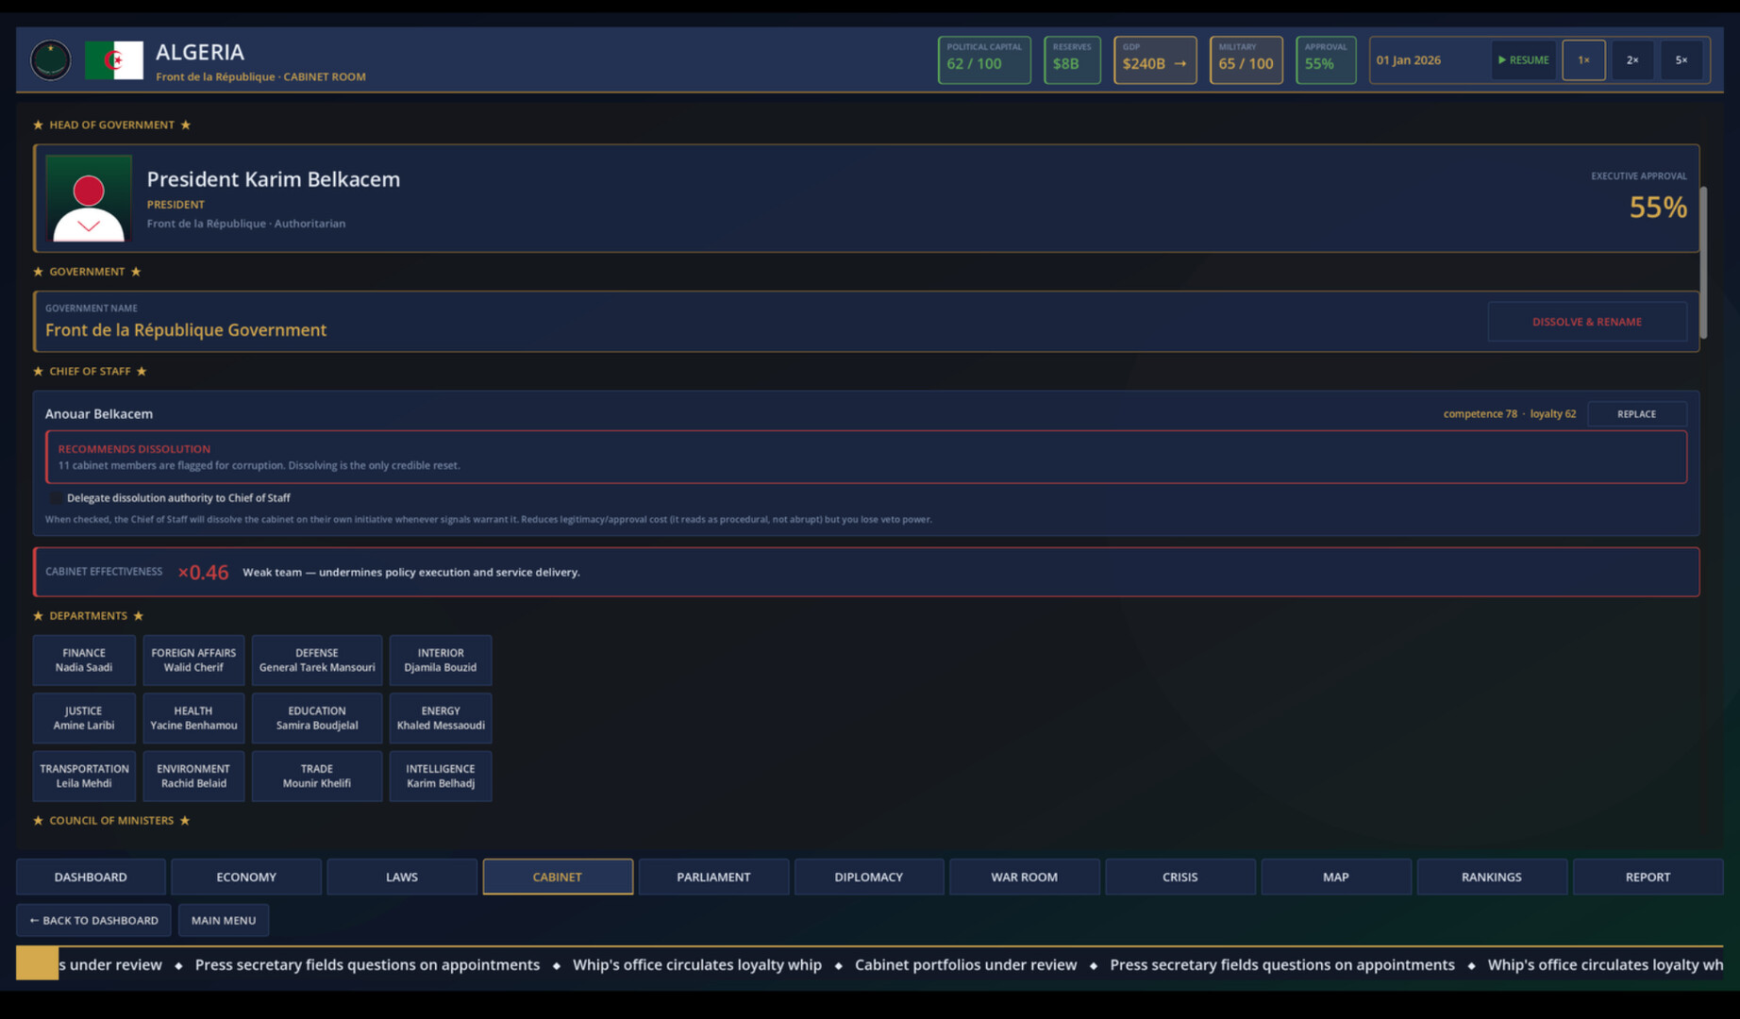This screenshot has width=1740, height=1019.
Task: Click the cabinet page vertical scrollbar
Action: (1703, 262)
